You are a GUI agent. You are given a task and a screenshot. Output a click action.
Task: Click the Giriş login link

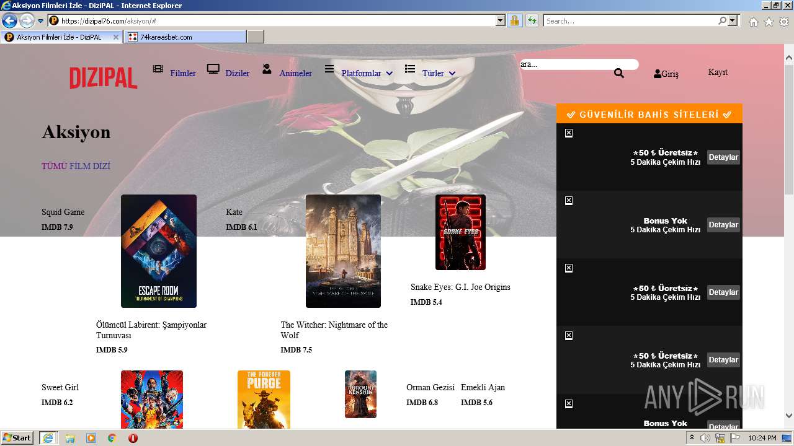[x=666, y=74]
